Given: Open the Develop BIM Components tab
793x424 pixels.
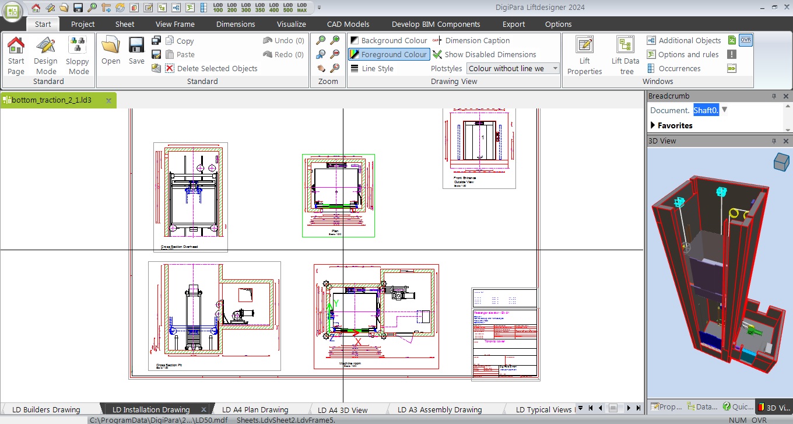Looking at the screenshot, I should tap(436, 24).
